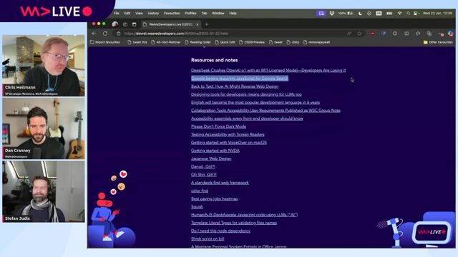Screen dimensions: 458x257
Task: Add page to favourites star icon
Action: 359,34
